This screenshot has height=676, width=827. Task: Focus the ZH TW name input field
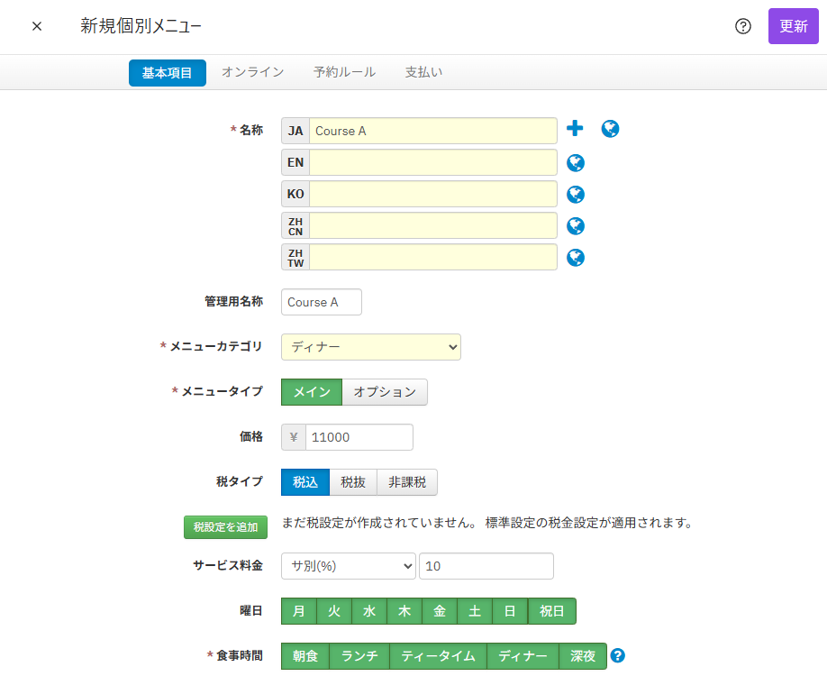click(x=433, y=258)
